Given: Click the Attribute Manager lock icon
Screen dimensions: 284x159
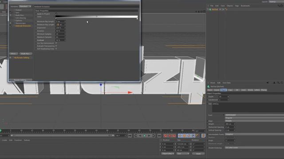Looking at the screenshot, I should point(282,83).
